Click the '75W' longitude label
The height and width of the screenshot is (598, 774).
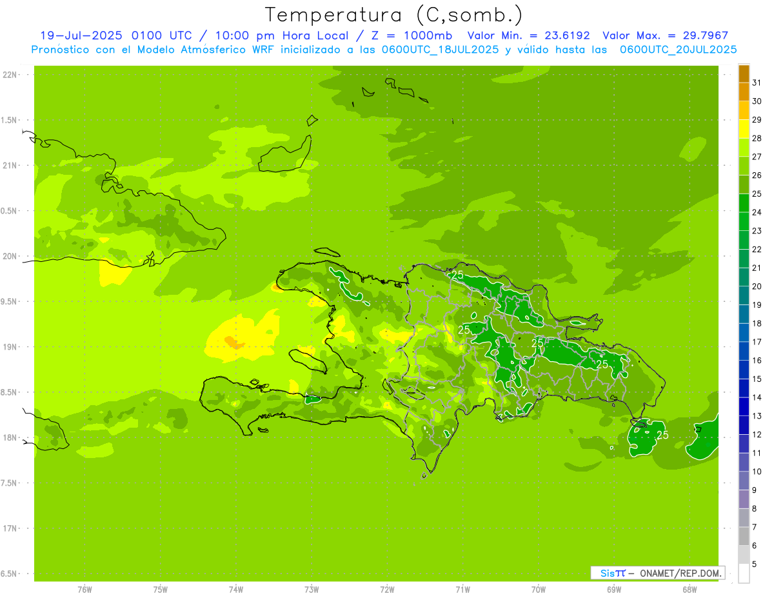pyautogui.click(x=161, y=590)
